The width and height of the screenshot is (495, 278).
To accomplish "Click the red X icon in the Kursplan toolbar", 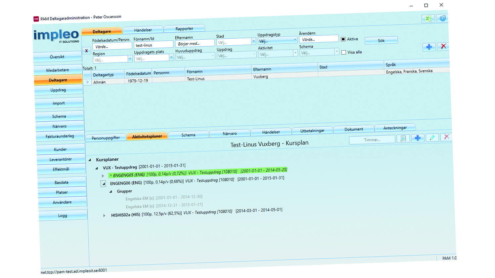I will point(446,137).
